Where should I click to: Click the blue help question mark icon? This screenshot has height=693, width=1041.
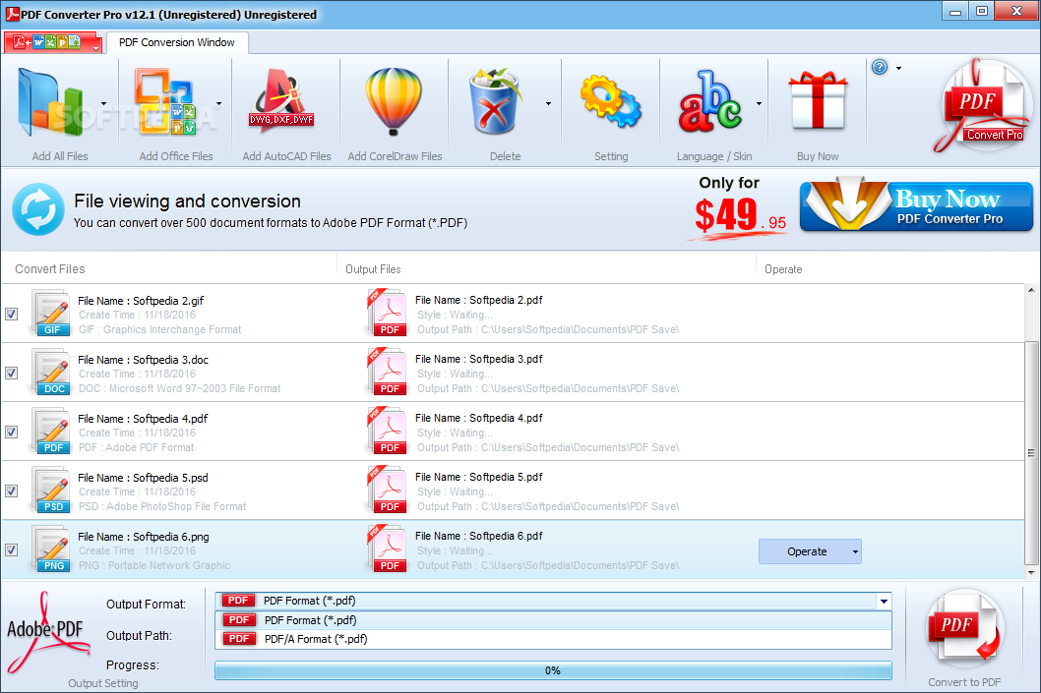tap(880, 67)
